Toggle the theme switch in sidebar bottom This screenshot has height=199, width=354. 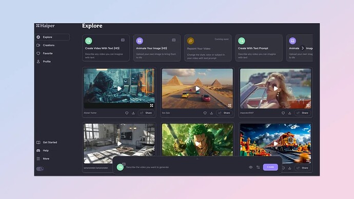40,169
